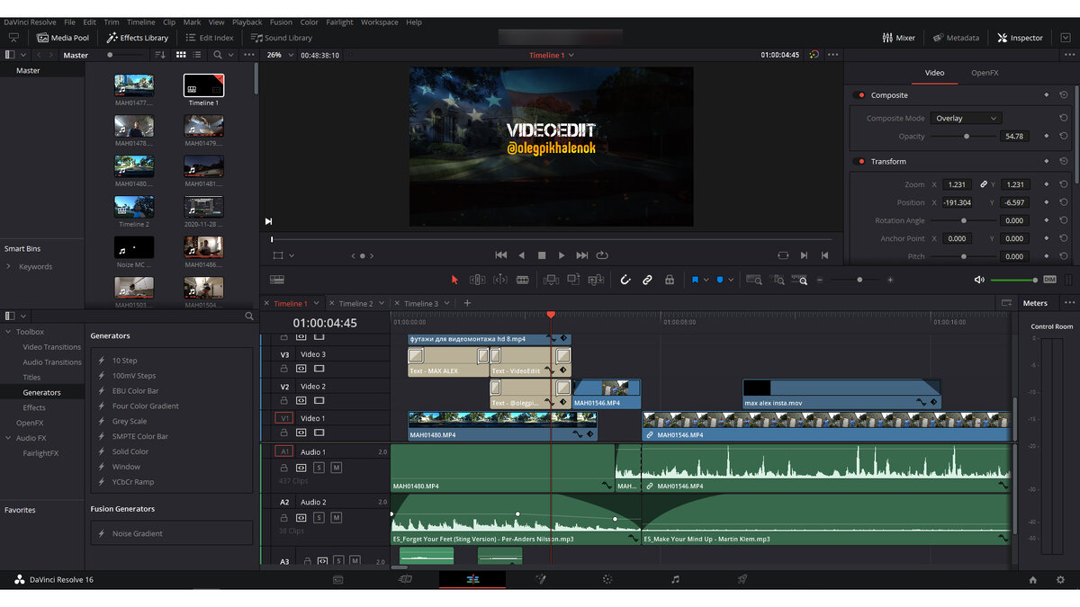Toggle the Snapping magnet icon

point(625,280)
